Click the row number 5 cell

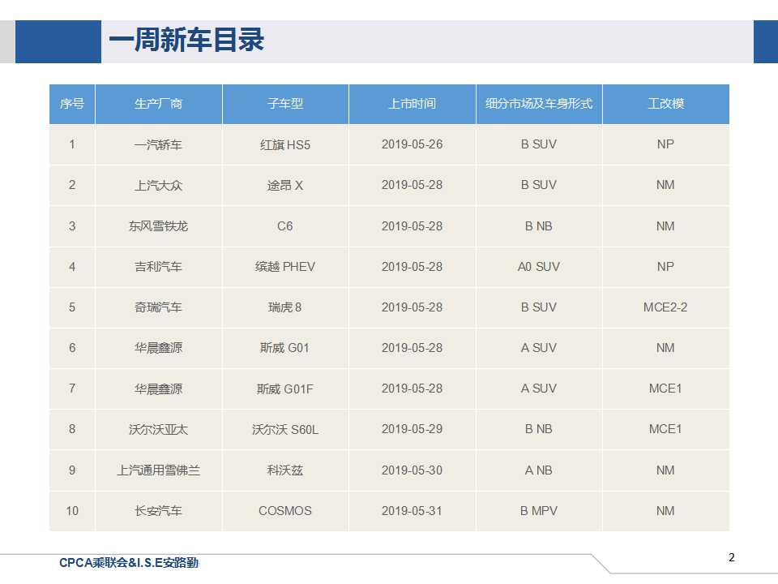(72, 307)
